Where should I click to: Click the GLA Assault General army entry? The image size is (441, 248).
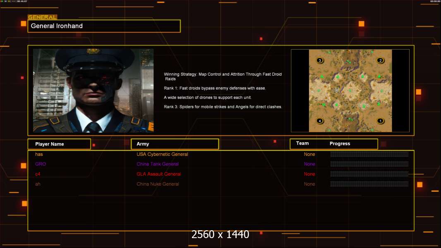[158, 174]
